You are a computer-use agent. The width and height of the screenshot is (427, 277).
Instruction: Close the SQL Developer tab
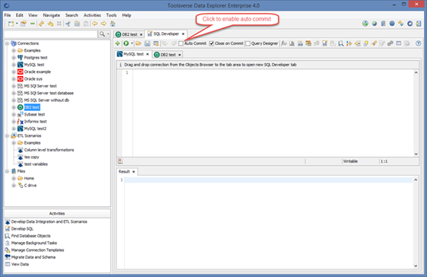[x=183, y=33]
